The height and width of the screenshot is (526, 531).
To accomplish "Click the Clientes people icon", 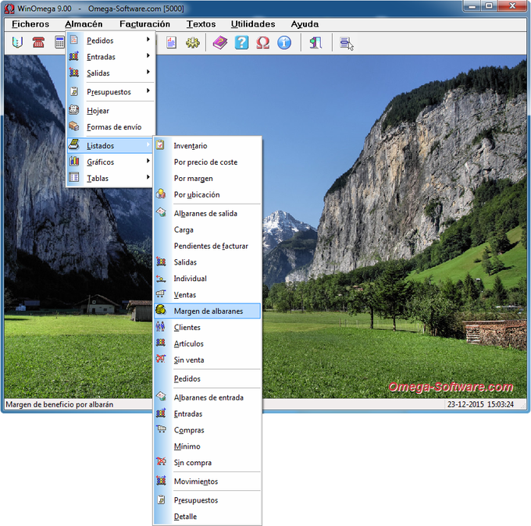I will (x=160, y=327).
